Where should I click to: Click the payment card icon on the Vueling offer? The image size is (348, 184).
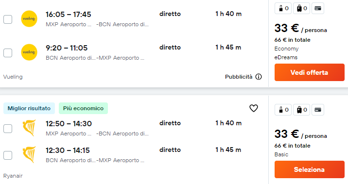coord(318,8)
